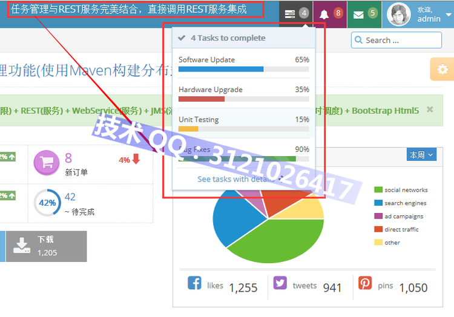Image resolution: width=454 pixels, height=317 pixels.
Task: Click the Unit Testing yellow progress bar
Action: click(188, 129)
